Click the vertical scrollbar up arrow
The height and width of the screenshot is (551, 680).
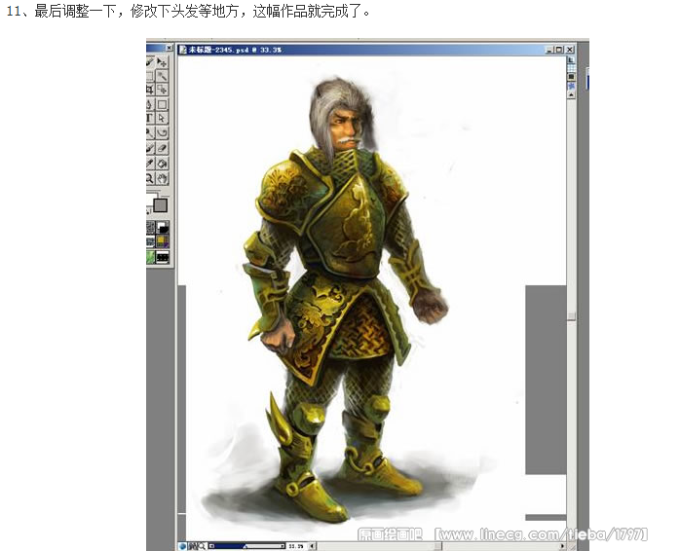(571, 95)
